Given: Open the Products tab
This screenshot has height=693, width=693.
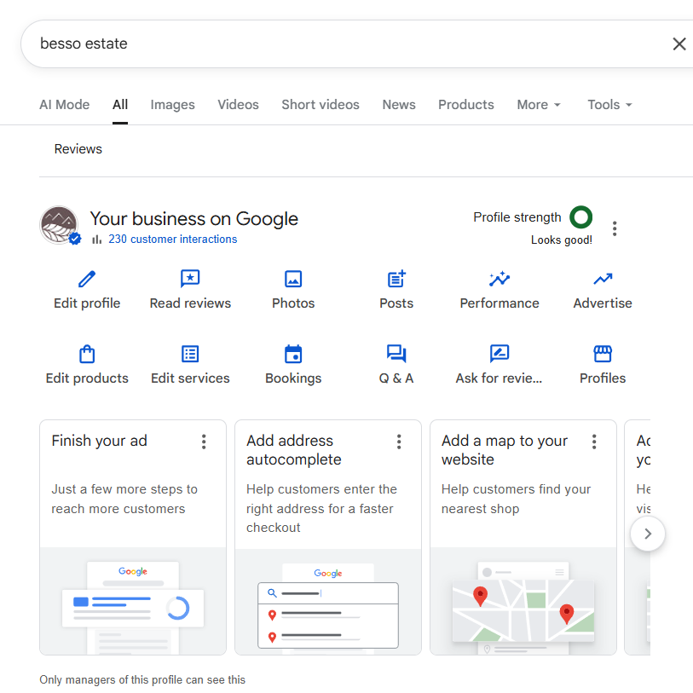Looking at the screenshot, I should click(465, 105).
